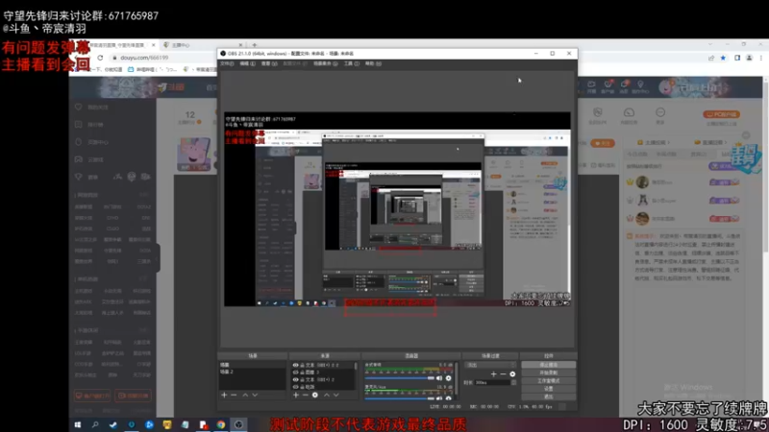Move source down in Sources list
Screen dimensions: 769x432
coord(335,395)
